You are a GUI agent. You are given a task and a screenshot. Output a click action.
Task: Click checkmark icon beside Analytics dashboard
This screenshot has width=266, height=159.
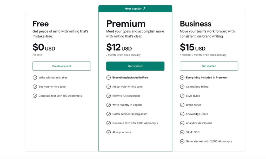[182, 123]
